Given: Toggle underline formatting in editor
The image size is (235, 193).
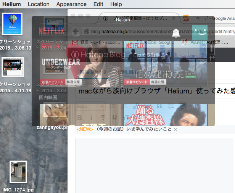Looking at the screenshot, I should coord(115,118).
